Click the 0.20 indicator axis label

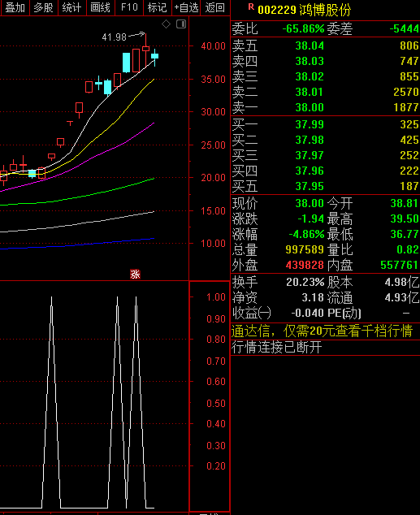pos(216,466)
